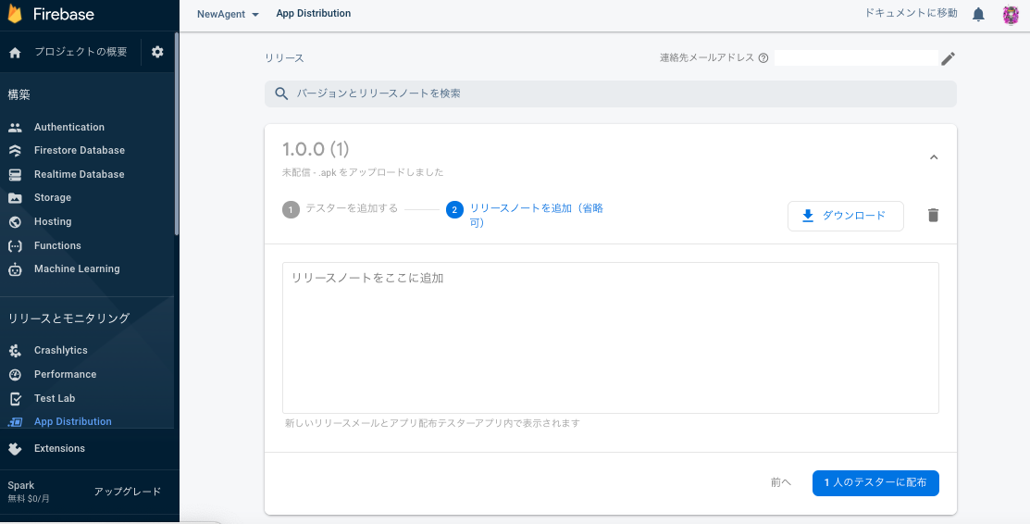Screen dimensions: 1030x524
Task: Open プロジェクトの概要 overview
Action: pos(81,52)
